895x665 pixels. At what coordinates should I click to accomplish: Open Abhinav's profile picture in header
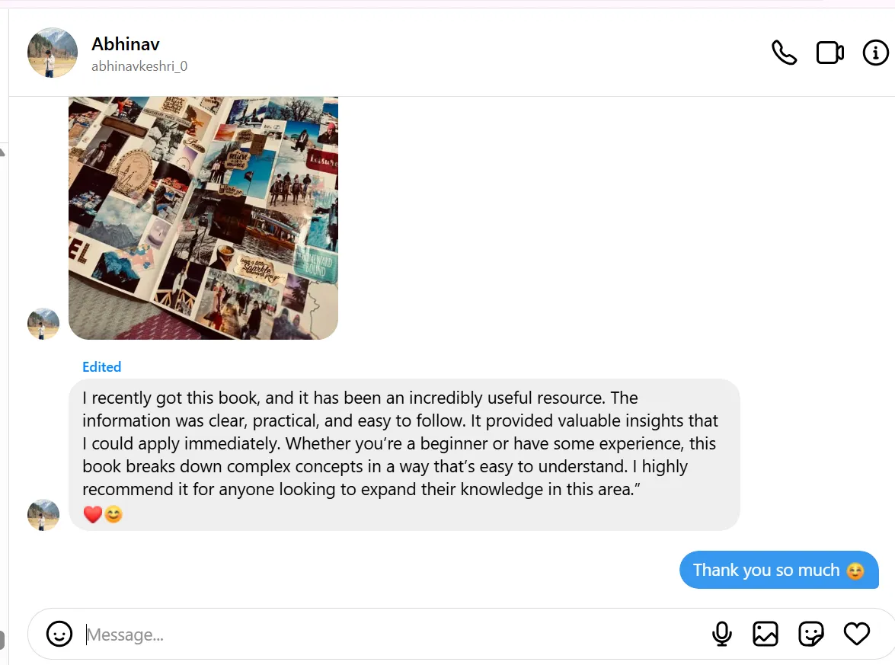tap(53, 53)
